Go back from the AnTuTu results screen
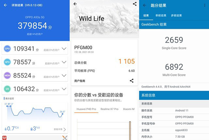Viewport: 209px width, 140px height. 5,5
